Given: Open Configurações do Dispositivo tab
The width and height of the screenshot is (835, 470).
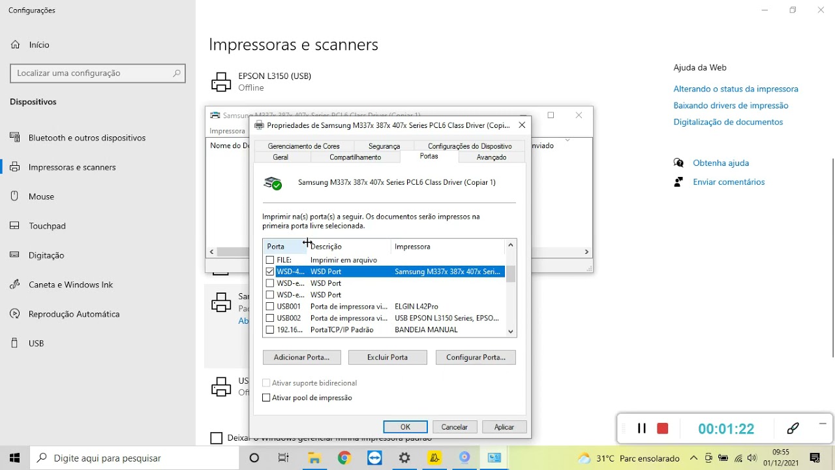Looking at the screenshot, I should click(470, 146).
